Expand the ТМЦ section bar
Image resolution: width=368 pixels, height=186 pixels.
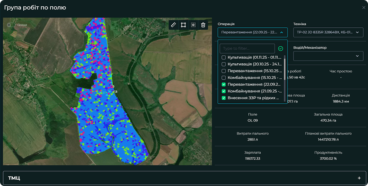[184, 178]
